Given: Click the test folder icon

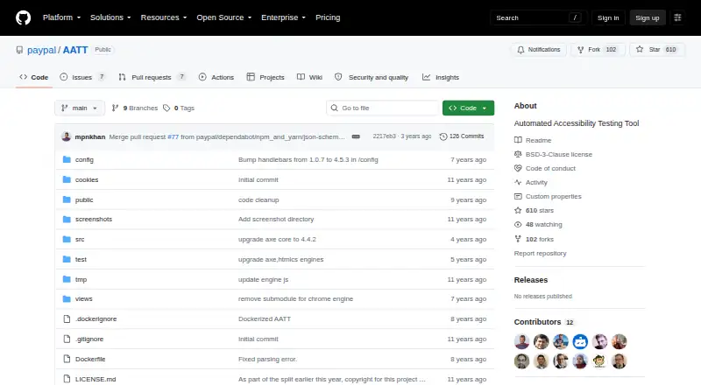Looking at the screenshot, I should pos(67,259).
